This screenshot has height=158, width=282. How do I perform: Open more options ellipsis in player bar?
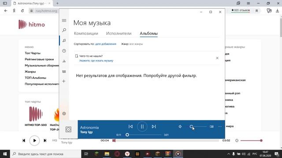point(220,126)
